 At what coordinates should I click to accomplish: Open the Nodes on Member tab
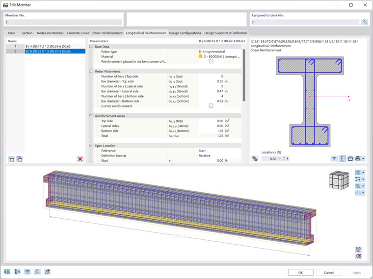50,33
